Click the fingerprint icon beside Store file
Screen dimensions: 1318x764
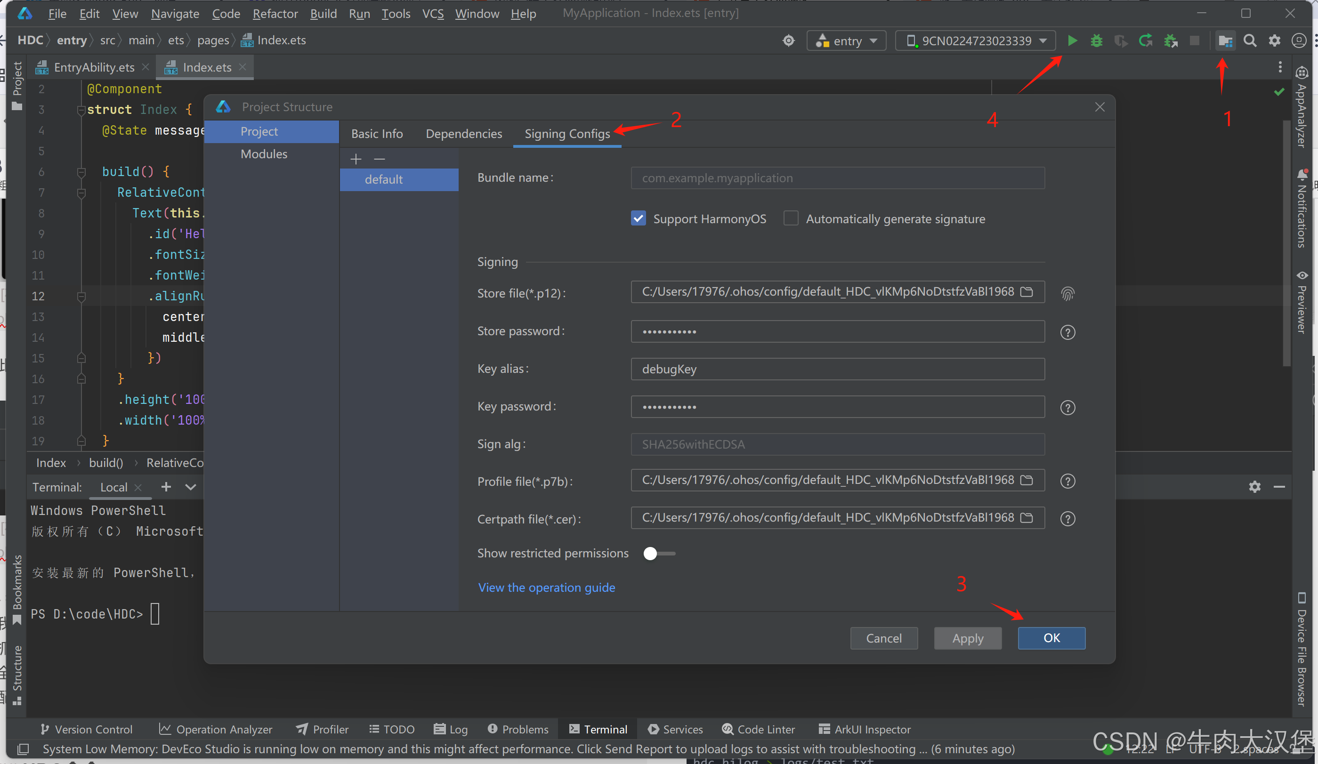click(x=1067, y=294)
